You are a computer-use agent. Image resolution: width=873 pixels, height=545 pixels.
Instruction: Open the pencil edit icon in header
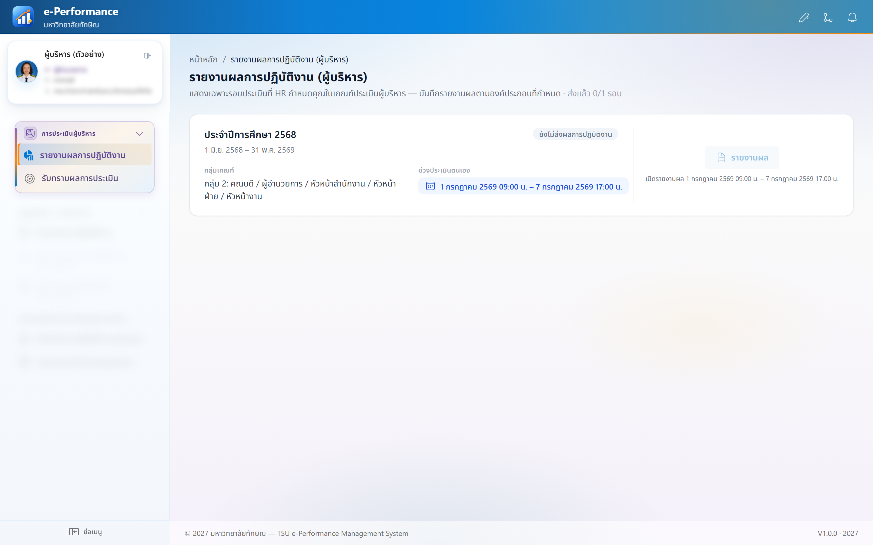click(804, 17)
